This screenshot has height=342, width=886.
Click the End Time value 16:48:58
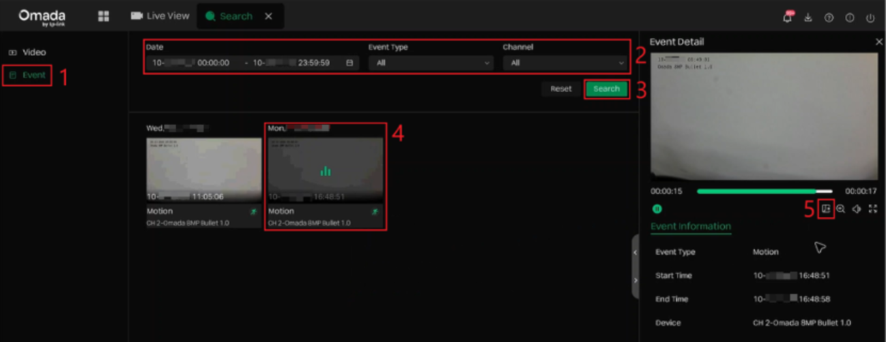coord(792,299)
